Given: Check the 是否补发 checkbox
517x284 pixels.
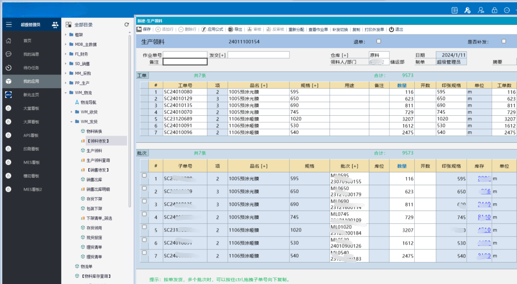Looking at the screenshot, I should point(503,42).
